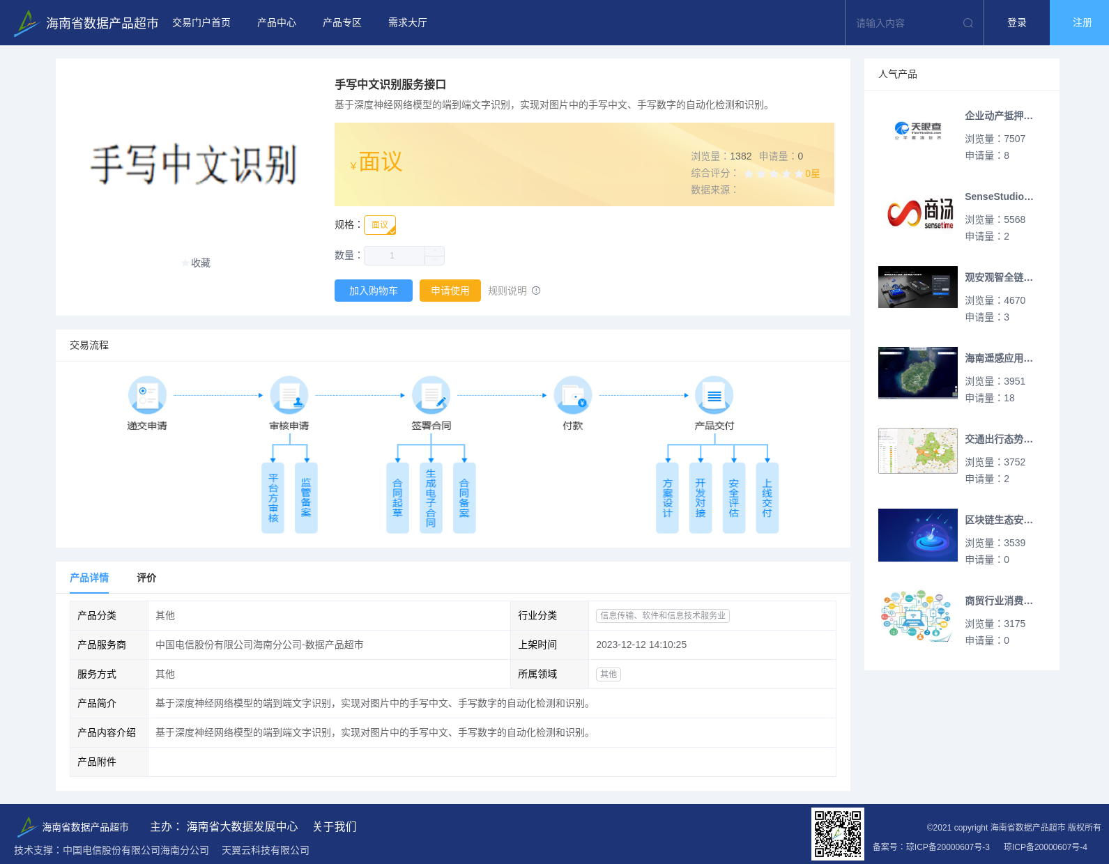Increase quantity with the up stepper arrow
Viewport: 1109px width, 864px height.
435,251
